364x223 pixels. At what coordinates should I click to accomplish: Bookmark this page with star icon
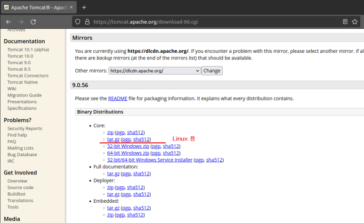355,22
